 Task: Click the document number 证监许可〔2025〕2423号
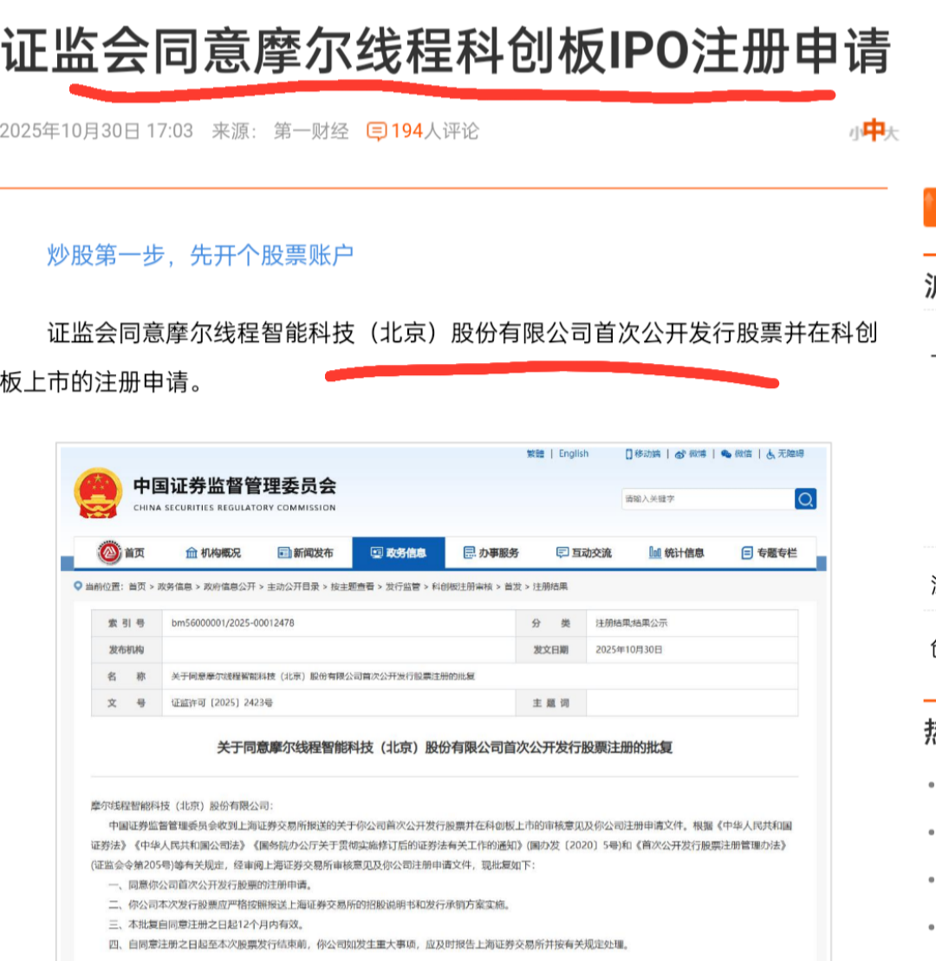(x=222, y=703)
